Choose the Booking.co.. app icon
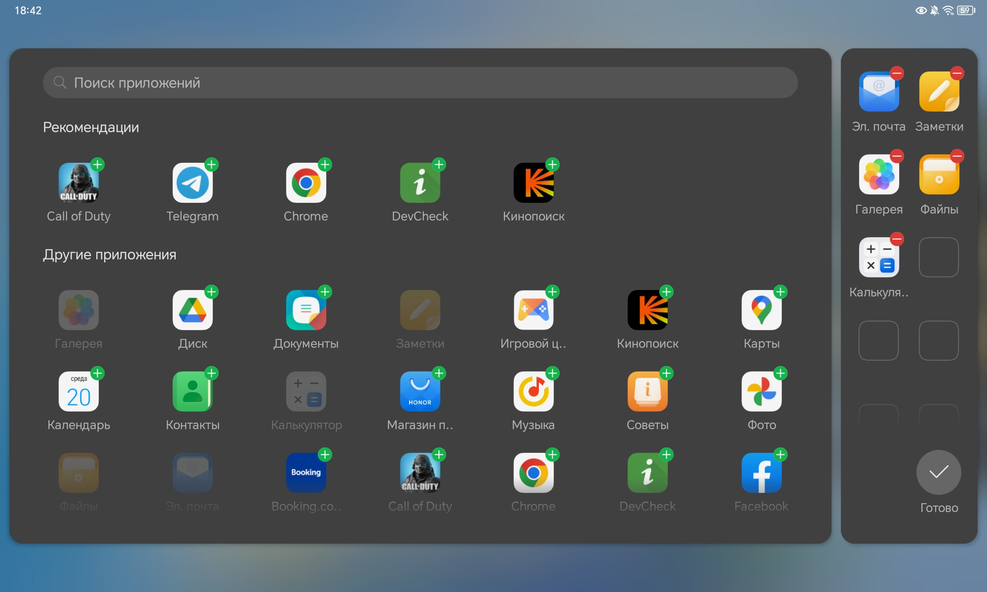Image resolution: width=987 pixels, height=592 pixels. click(306, 473)
